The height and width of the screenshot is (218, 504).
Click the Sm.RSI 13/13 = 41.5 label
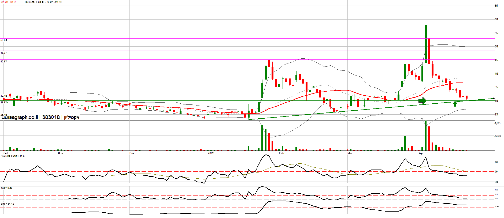click(x=13, y=156)
